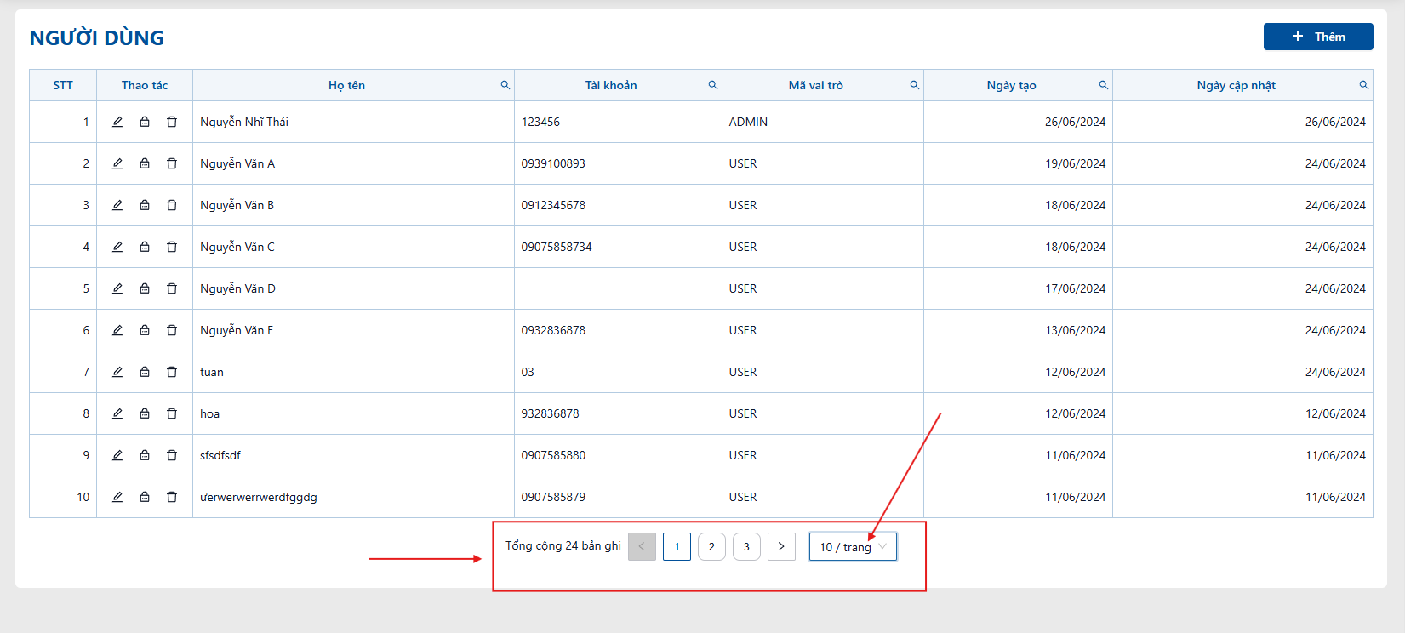Viewport: 1405px width, 633px height.
Task: Click account value 932836878
Action: [550, 413]
